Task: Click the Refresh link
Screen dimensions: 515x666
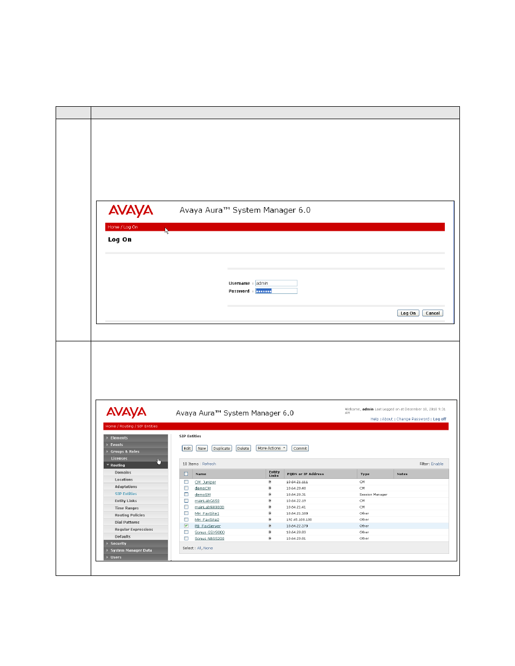Action: tap(209, 464)
